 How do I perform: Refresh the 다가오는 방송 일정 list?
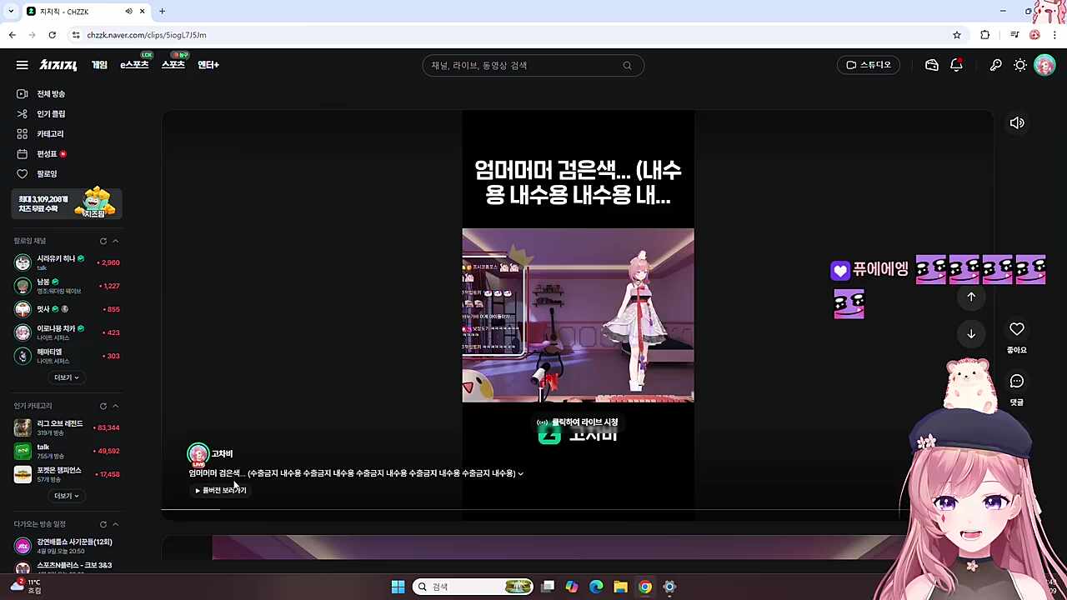(x=103, y=524)
